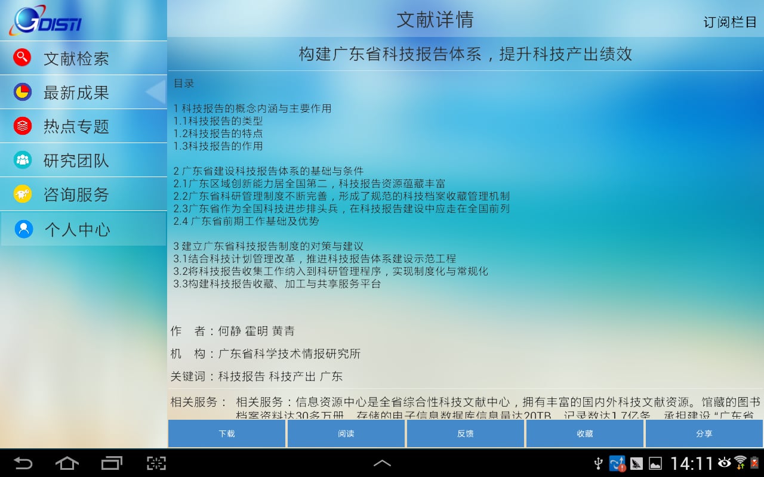This screenshot has height=477, width=764.
Task: Click line 1.3科技报告的作用
Action: point(218,146)
